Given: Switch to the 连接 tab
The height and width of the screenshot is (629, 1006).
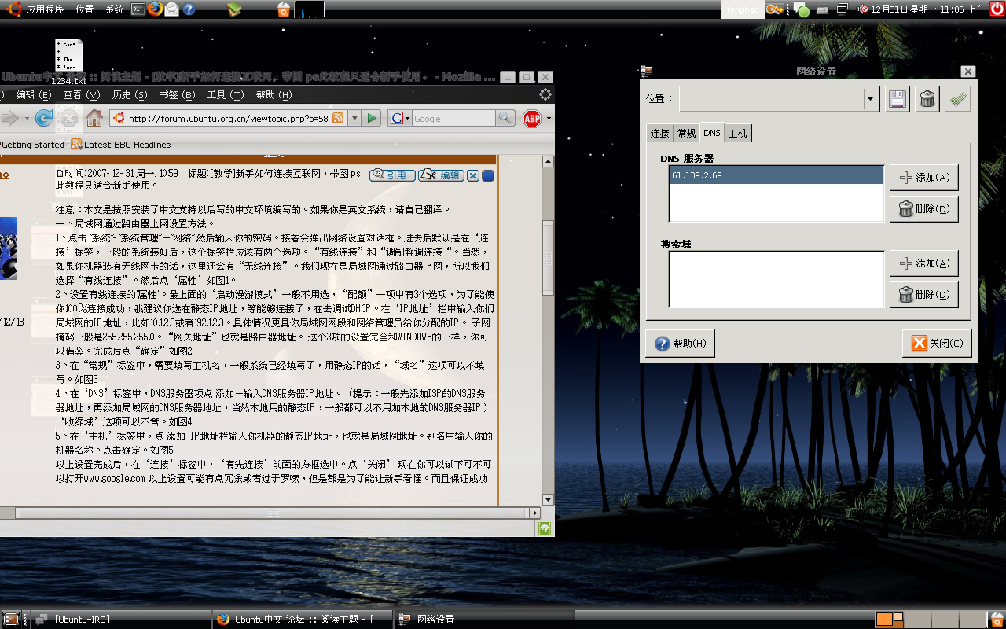Looking at the screenshot, I should [660, 134].
